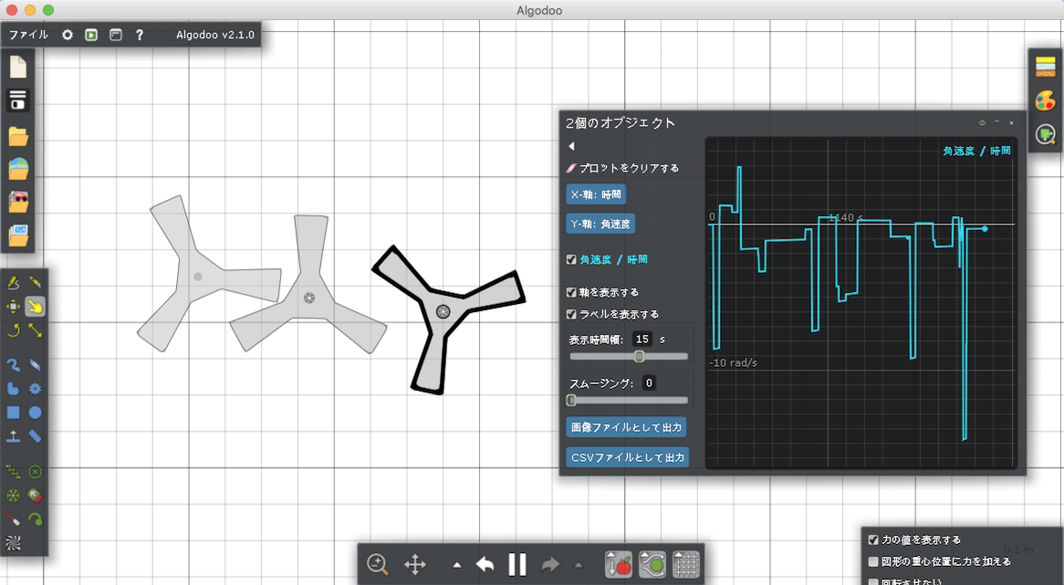Toggle the grid button in bottom toolbar
The width and height of the screenshot is (1064, 585).
click(686, 564)
